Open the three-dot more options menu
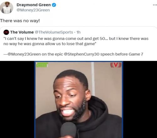The width and height of the screenshot is (157, 138). click(155, 5)
